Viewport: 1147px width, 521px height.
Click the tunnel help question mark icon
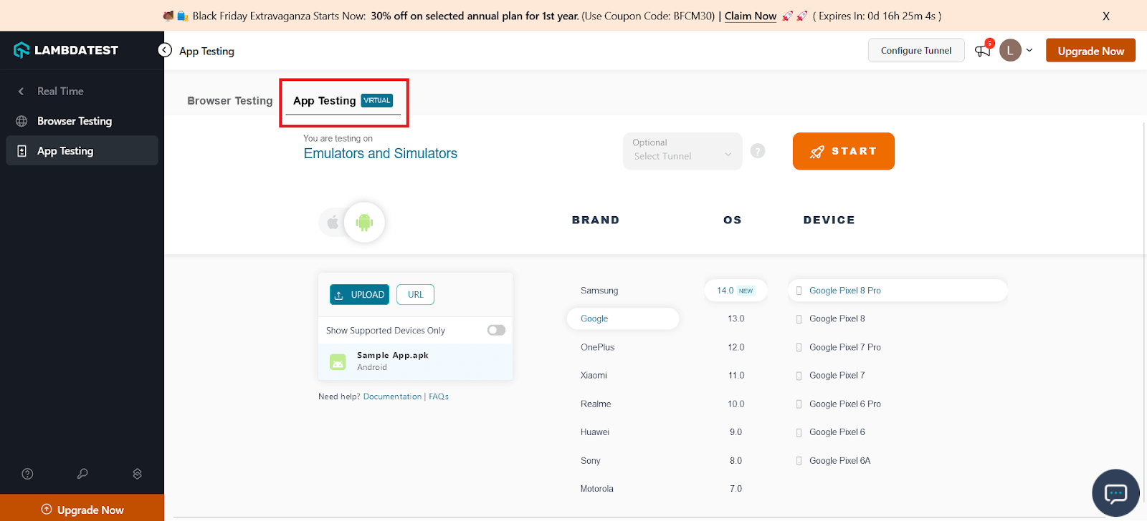coord(758,151)
